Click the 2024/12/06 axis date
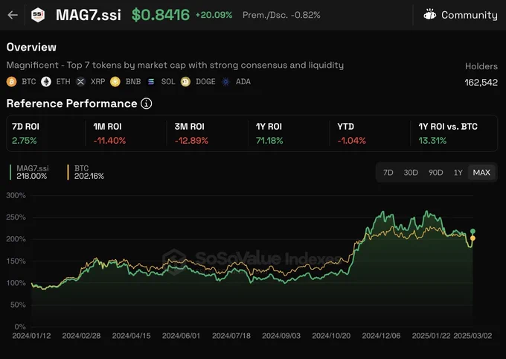Viewport: 506px width, 359px height. [381, 336]
